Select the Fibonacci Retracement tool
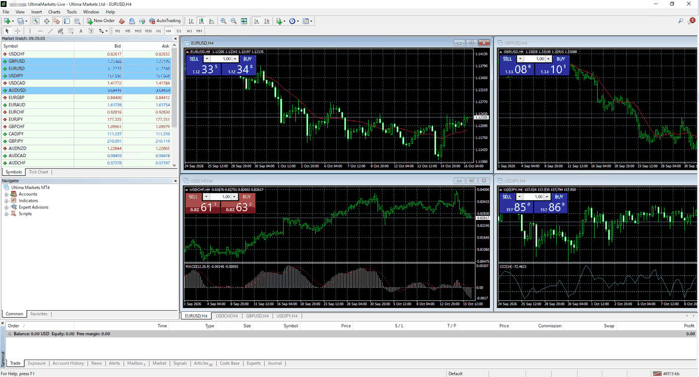 point(70,31)
